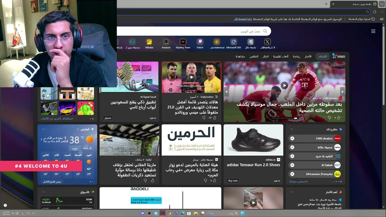Play the Musiala injury video
This screenshot has height=217, width=386.
tap(284, 86)
